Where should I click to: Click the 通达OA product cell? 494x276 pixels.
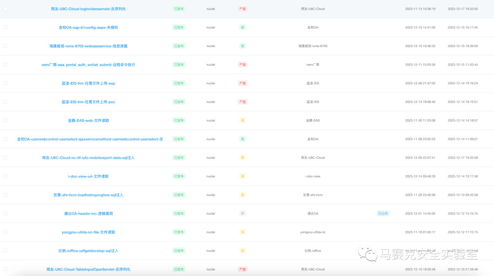(313, 214)
